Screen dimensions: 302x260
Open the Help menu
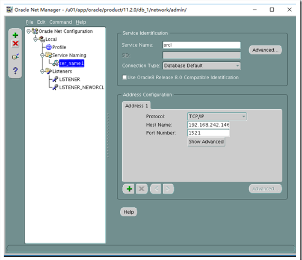click(x=81, y=22)
